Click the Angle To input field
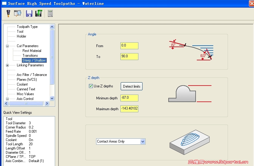 [129, 56]
